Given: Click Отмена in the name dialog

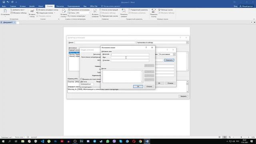Looking at the screenshot, I should [149, 86].
